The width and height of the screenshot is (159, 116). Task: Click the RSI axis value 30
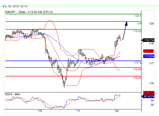click(x=152, y=105)
